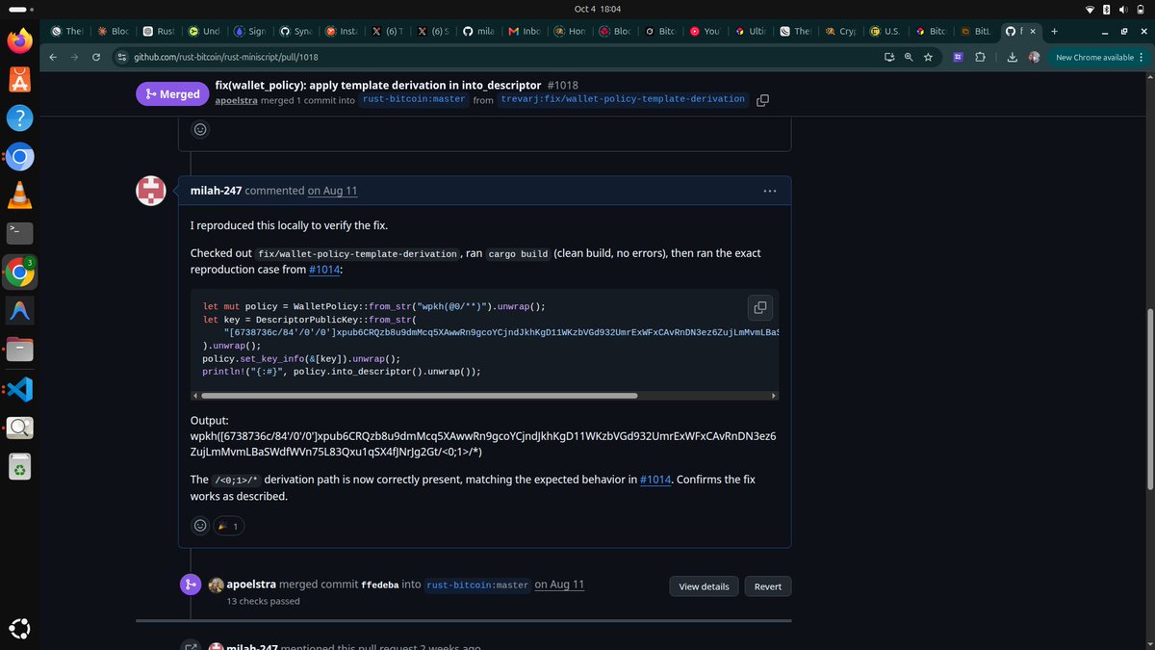1155x650 pixels.
Task: Open commit ffedeba link
Action: tap(382, 585)
